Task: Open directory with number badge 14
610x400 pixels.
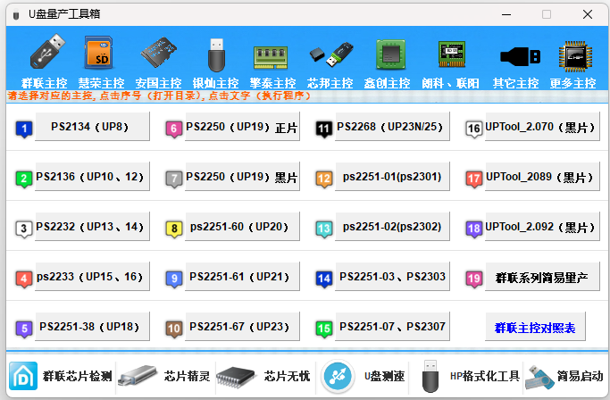Action: click(323, 279)
